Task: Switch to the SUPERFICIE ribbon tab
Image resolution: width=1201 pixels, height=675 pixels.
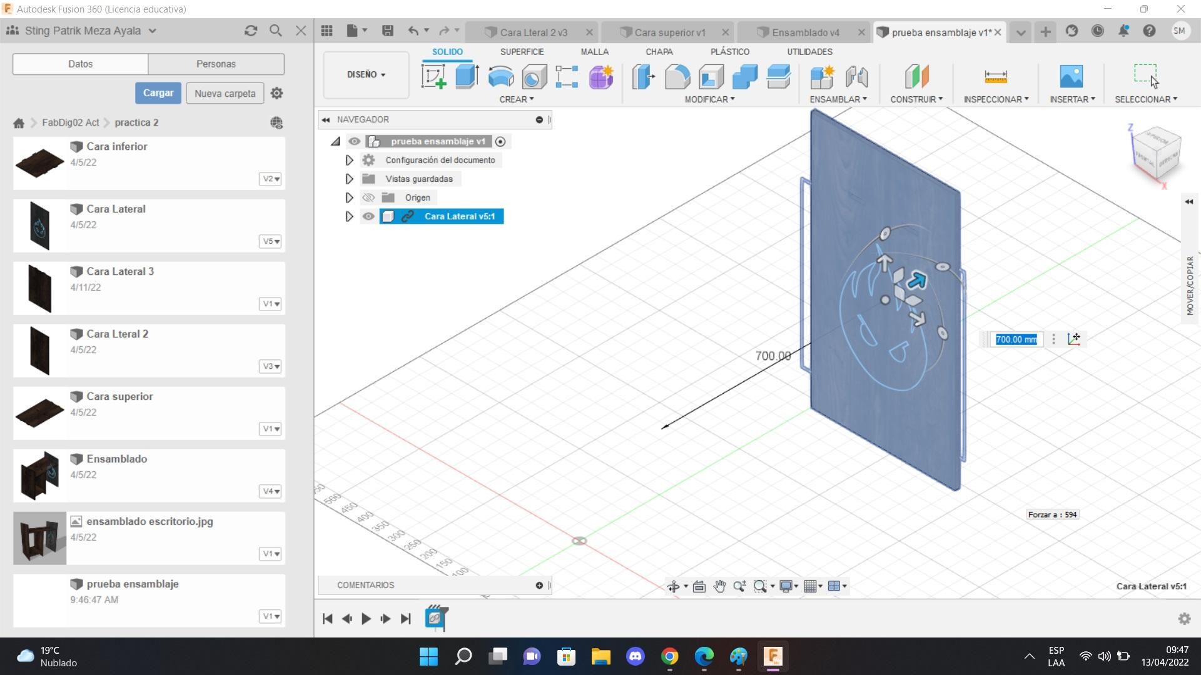Action: 522,52
